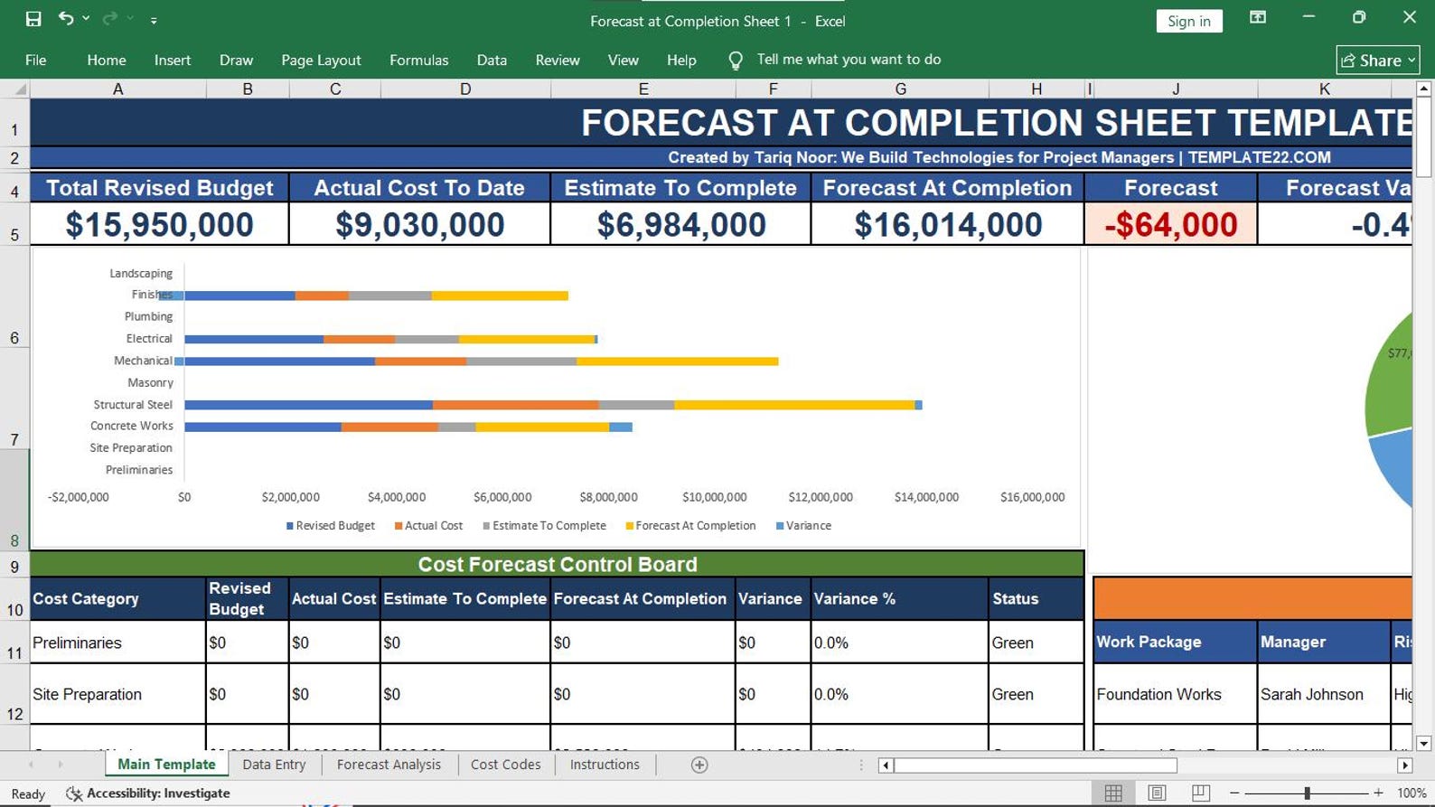
Task: Select column A header
Action: tap(117, 89)
